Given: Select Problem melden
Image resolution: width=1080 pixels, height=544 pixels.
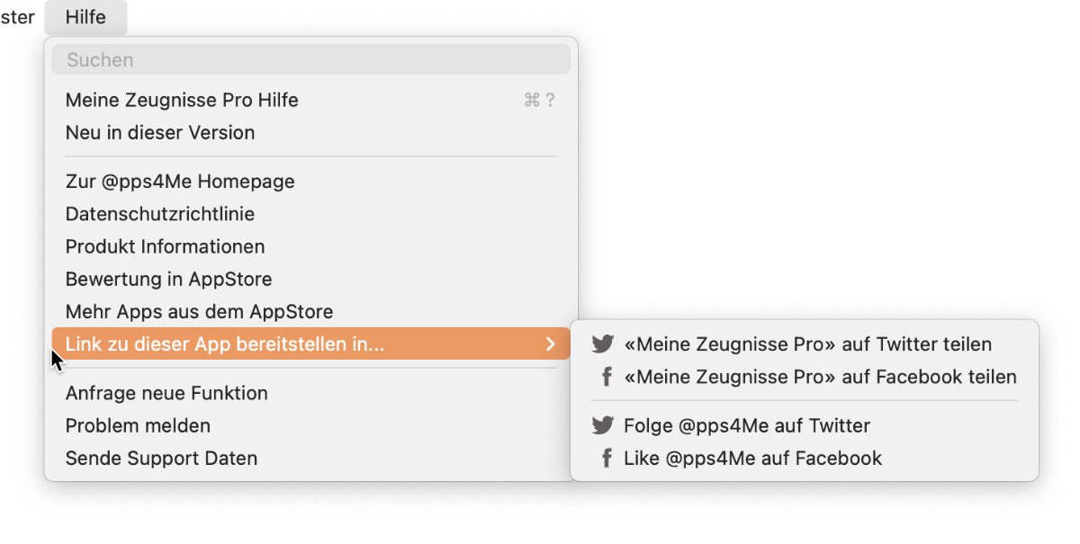Looking at the screenshot, I should (x=311, y=425).
